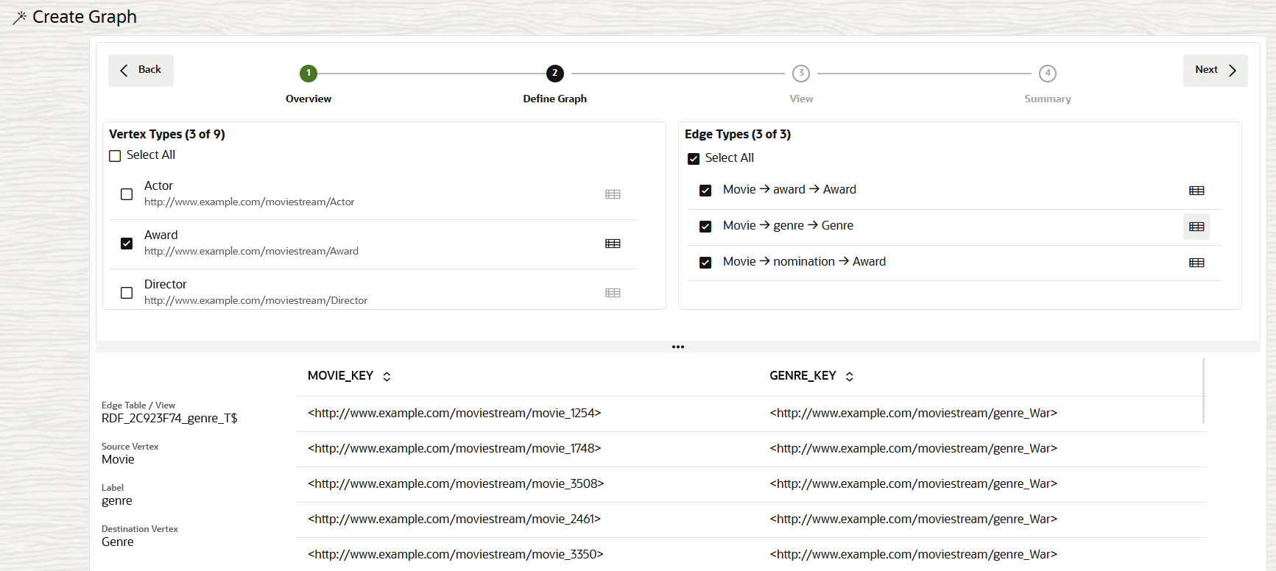Select the movie_1254 cell
The width and height of the screenshot is (1276, 571).
(454, 414)
